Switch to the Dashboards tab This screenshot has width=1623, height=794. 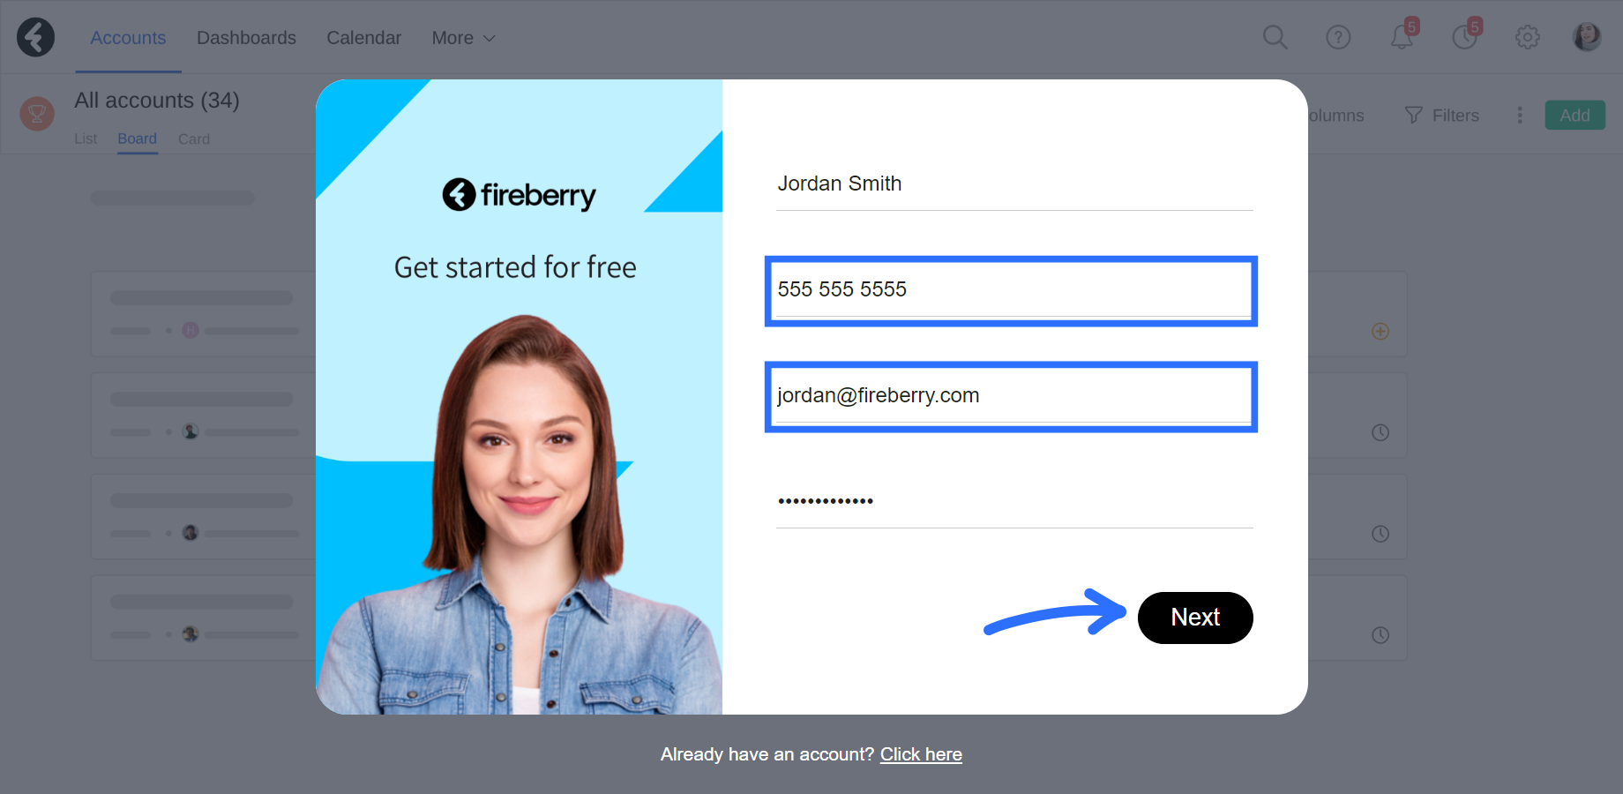(246, 38)
